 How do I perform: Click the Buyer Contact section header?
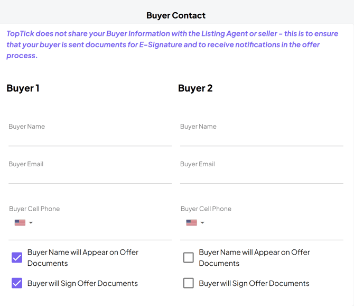point(176,15)
